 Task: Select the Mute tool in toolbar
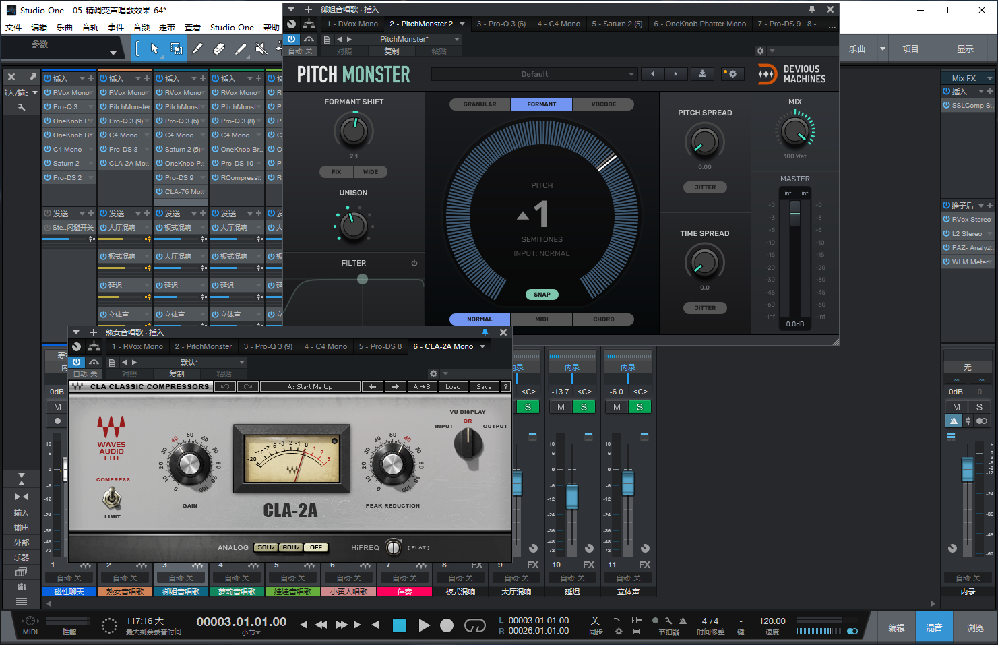tap(261, 49)
